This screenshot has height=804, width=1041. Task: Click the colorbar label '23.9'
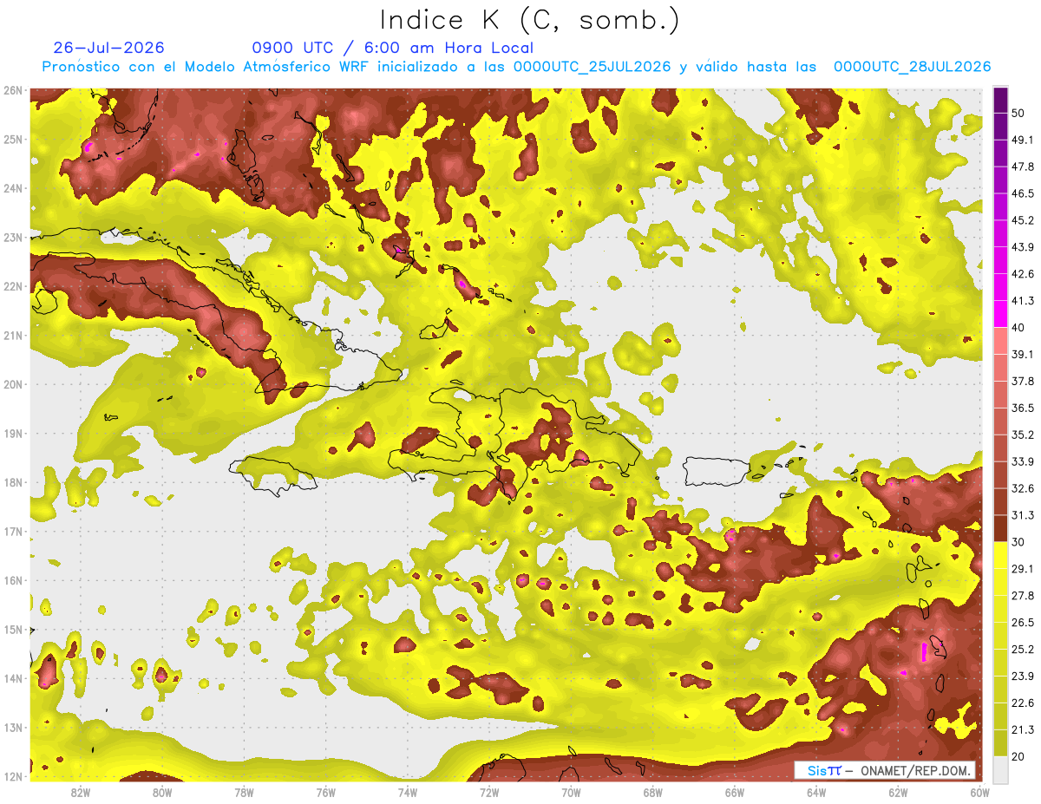[1023, 676]
